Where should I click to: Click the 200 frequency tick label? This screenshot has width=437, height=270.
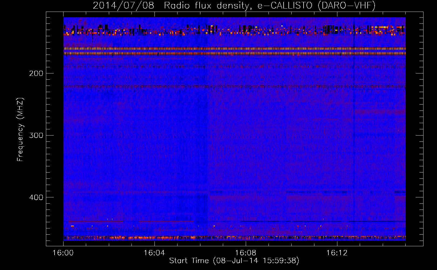tap(36, 73)
